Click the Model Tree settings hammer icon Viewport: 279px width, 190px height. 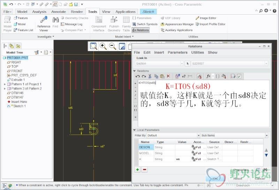pyautogui.click(x=37, y=52)
